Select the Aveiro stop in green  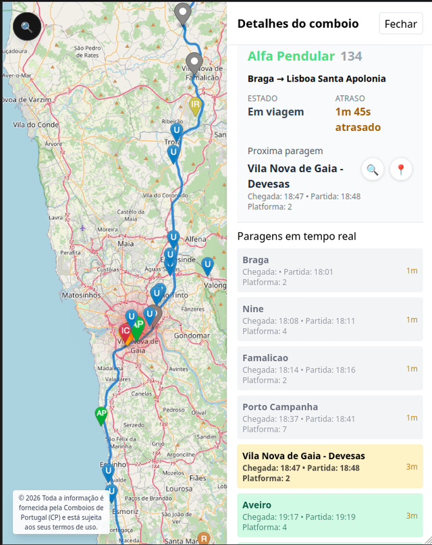(x=329, y=515)
